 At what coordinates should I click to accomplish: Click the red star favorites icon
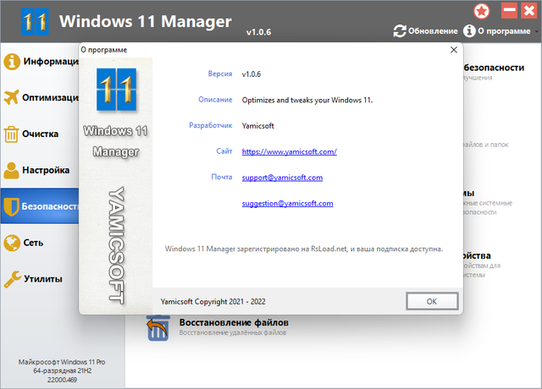tap(482, 11)
